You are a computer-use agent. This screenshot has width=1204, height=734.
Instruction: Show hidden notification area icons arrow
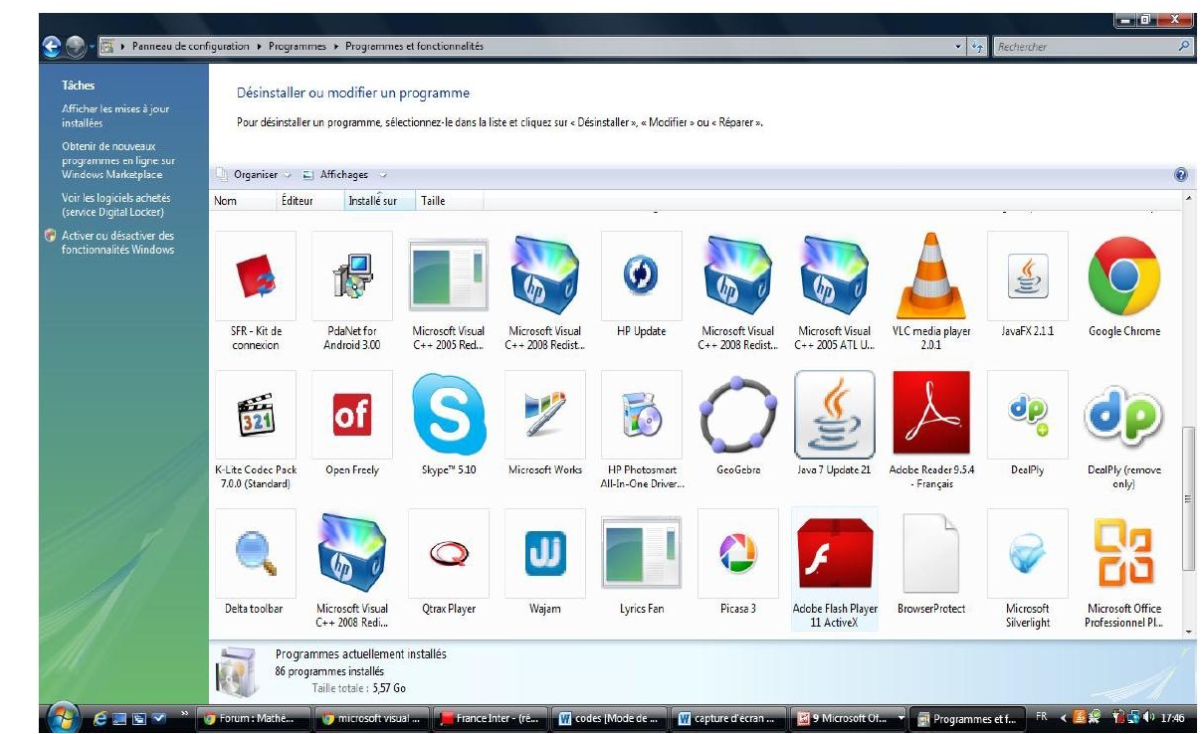pos(1063,717)
